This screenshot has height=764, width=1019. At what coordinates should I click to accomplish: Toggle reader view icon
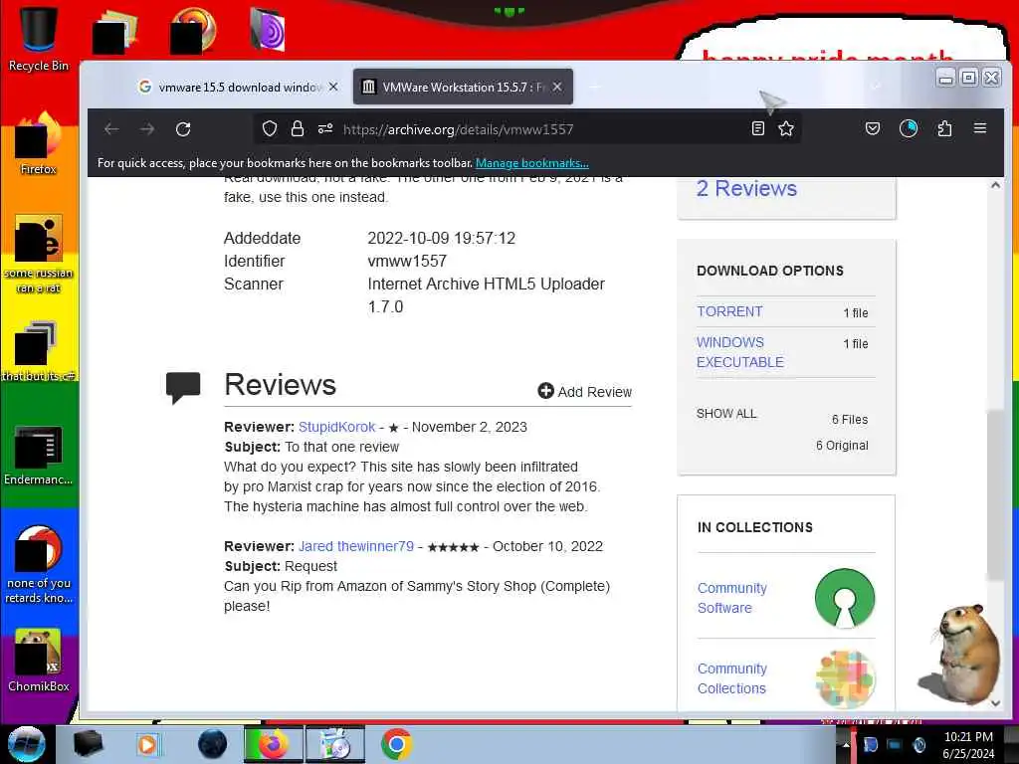[757, 128]
